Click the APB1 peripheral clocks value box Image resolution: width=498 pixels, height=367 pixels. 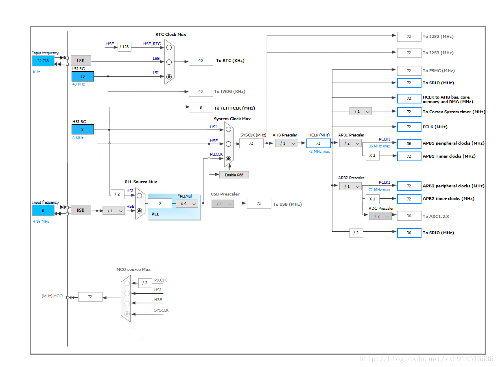pyautogui.click(x=409, y=143)
